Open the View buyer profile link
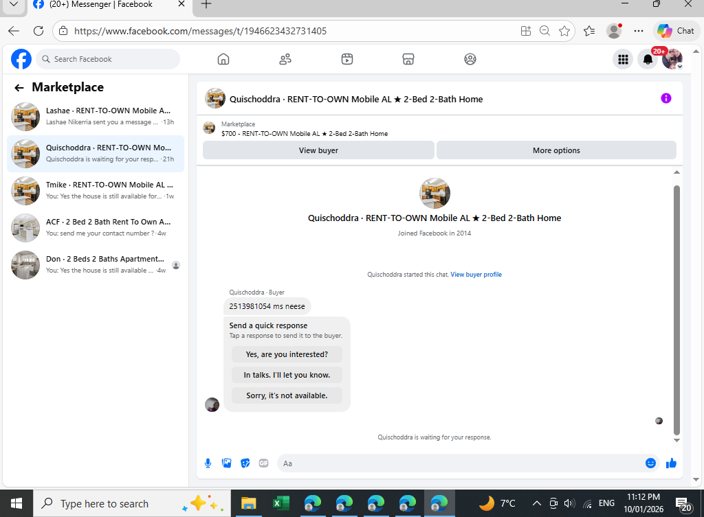 pos(476,275)
